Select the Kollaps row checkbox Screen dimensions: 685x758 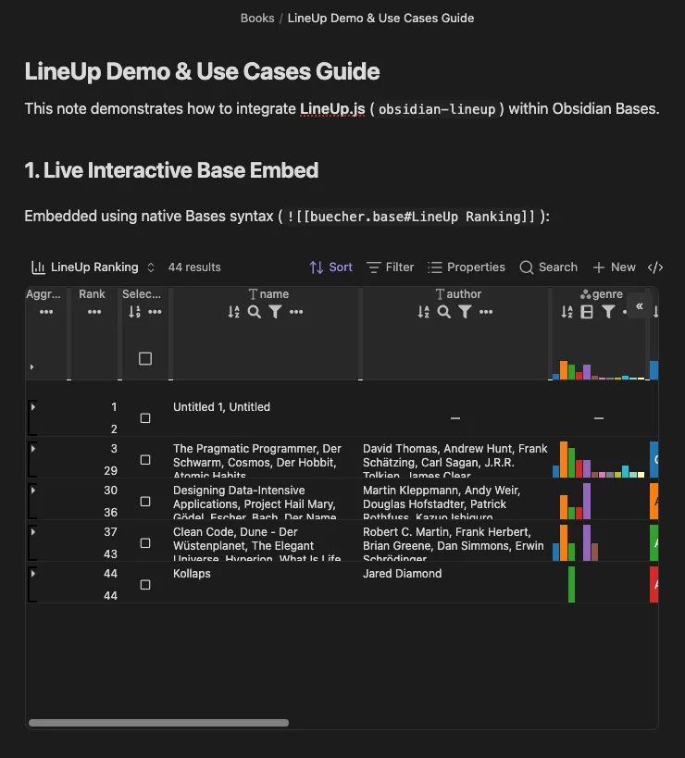point(145,584)
